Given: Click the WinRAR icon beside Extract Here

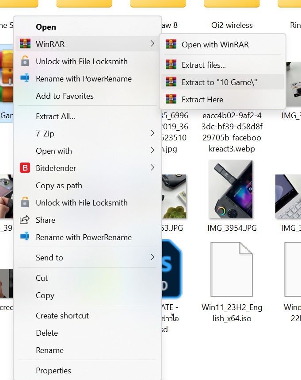Looking at the screenshot, I should pyautogui.click(x=171, y=99).
